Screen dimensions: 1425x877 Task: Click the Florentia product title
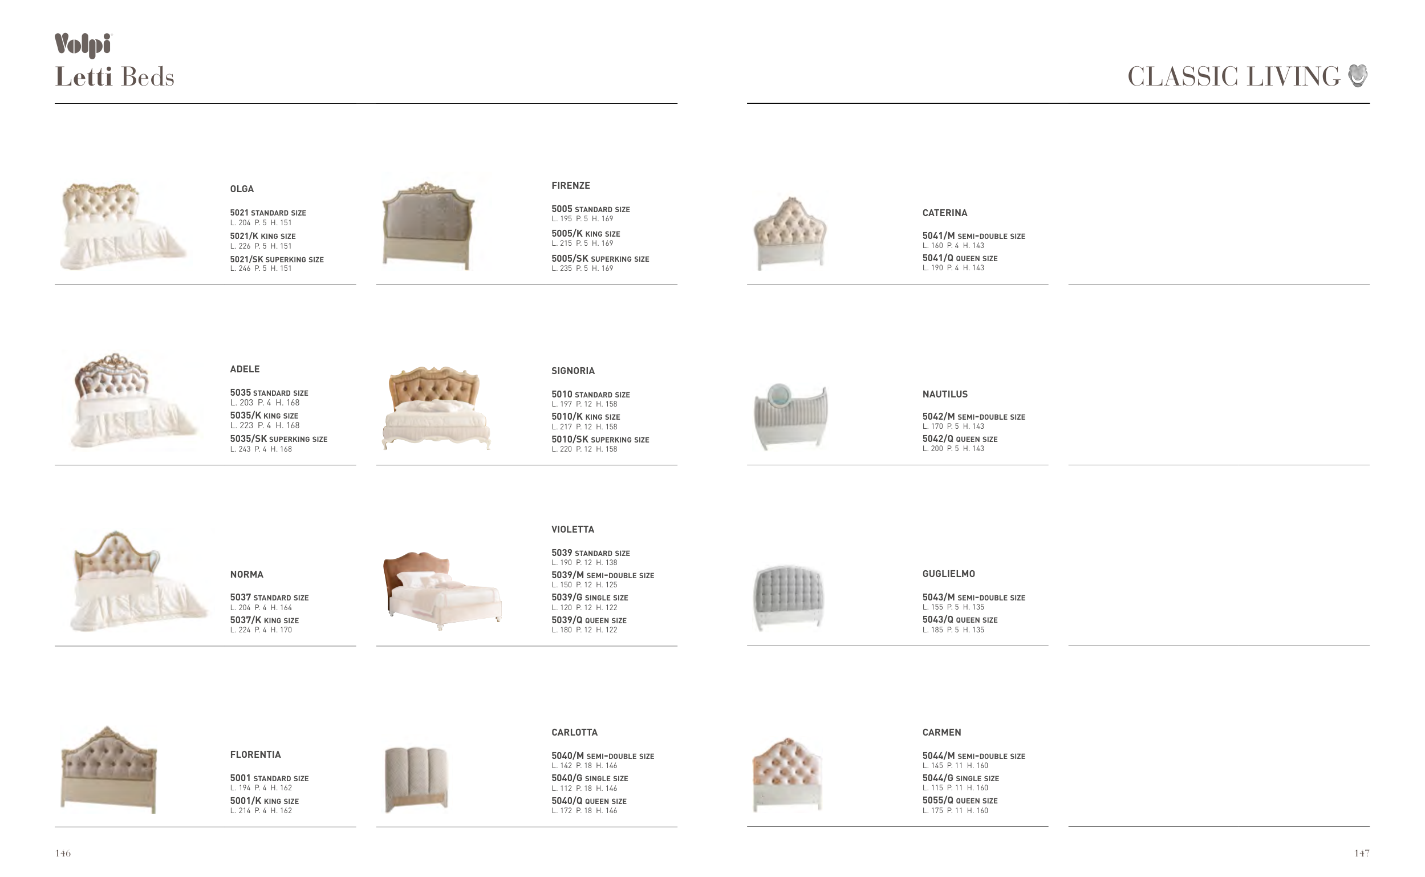pyautogui.click(x=255, y=754)
